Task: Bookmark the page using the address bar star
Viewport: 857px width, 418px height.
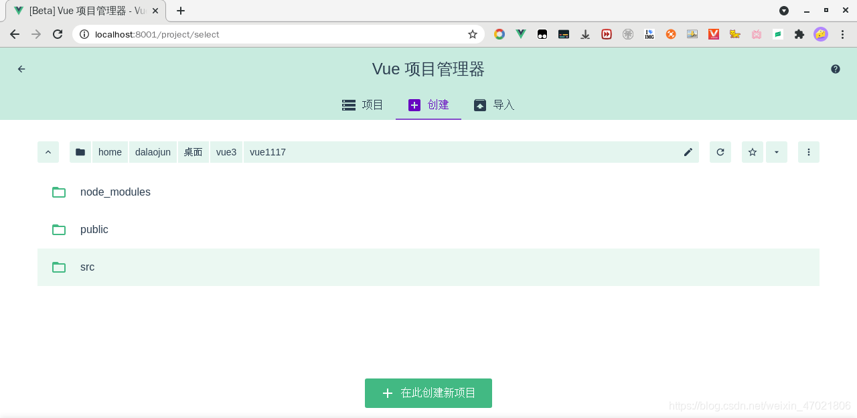Action: [x=473, y=34]
